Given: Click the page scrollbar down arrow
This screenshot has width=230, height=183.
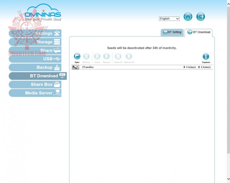Looking at the screenshot, I should [228, 179].
